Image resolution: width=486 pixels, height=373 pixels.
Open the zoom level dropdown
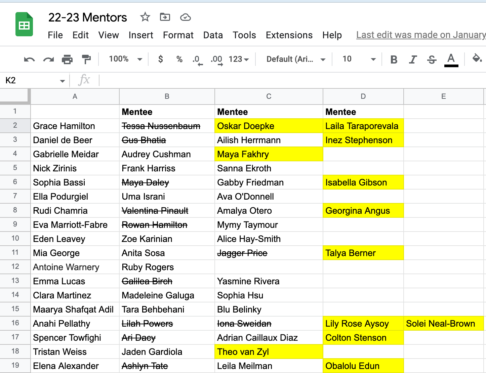(x=125, y=59)
